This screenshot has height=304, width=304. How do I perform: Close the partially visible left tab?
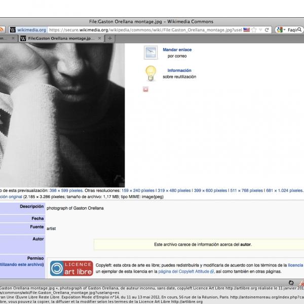click(13, 39)
